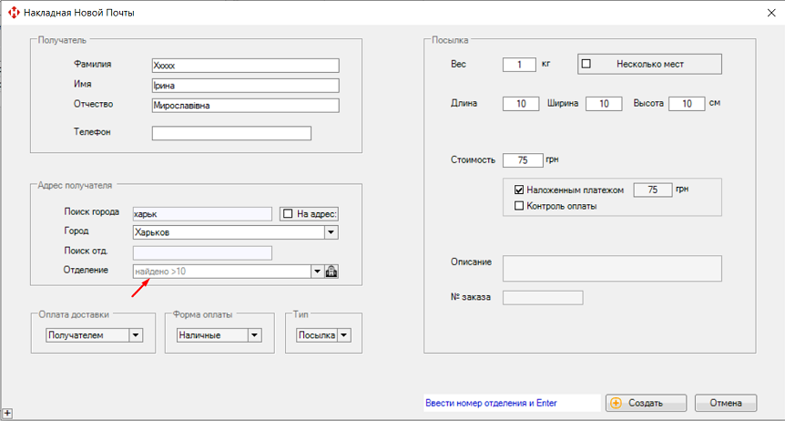Enable the 'На адрес:' checkbox

[x=288, y=214]
